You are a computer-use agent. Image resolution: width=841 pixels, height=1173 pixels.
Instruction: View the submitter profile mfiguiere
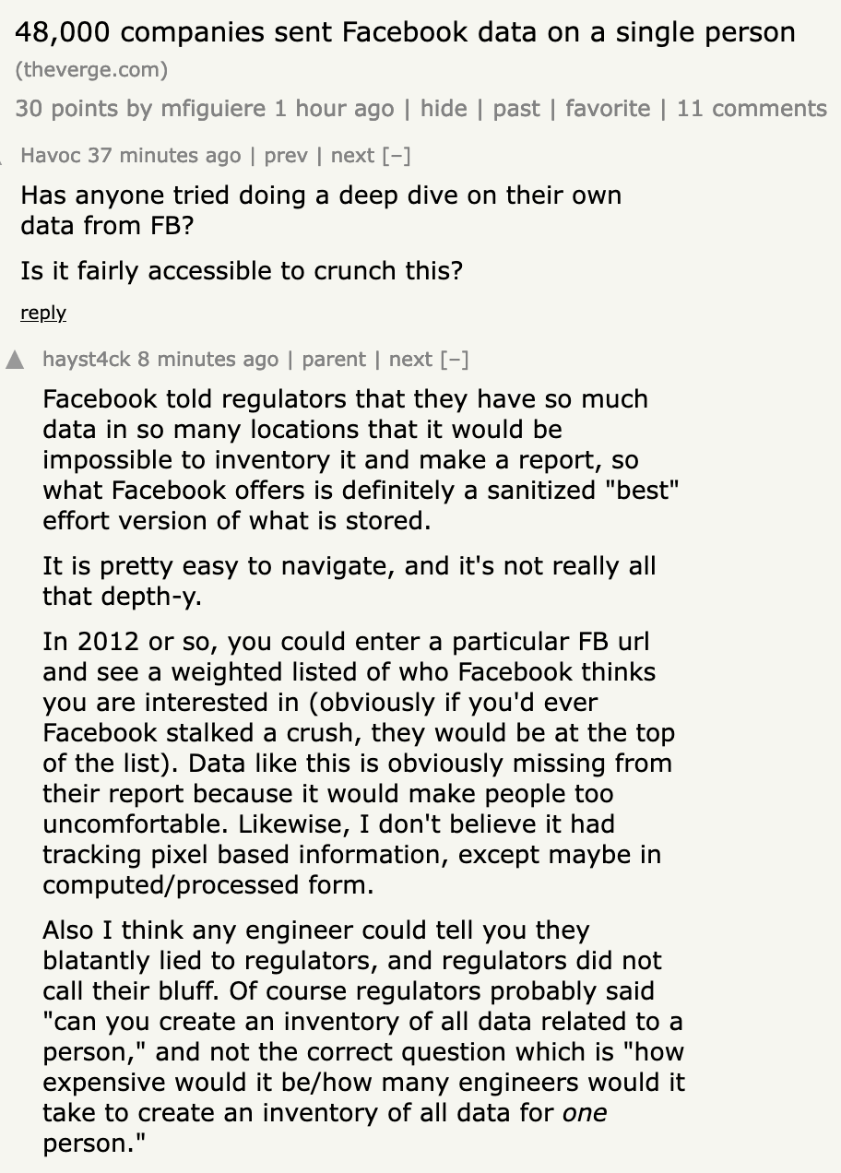(x=214, y=108)
